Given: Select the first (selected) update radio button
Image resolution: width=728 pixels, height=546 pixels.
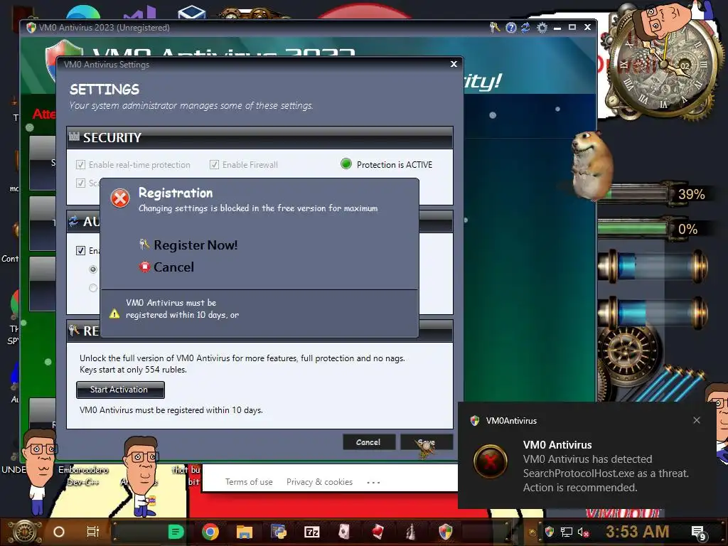Looking at the screenshot, I should (93, 269).
